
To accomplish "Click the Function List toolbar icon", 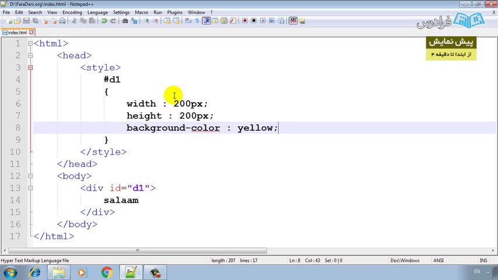I will [233, 21].
